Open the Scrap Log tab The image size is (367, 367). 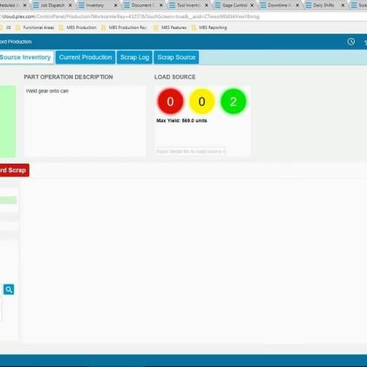point(135,57)
